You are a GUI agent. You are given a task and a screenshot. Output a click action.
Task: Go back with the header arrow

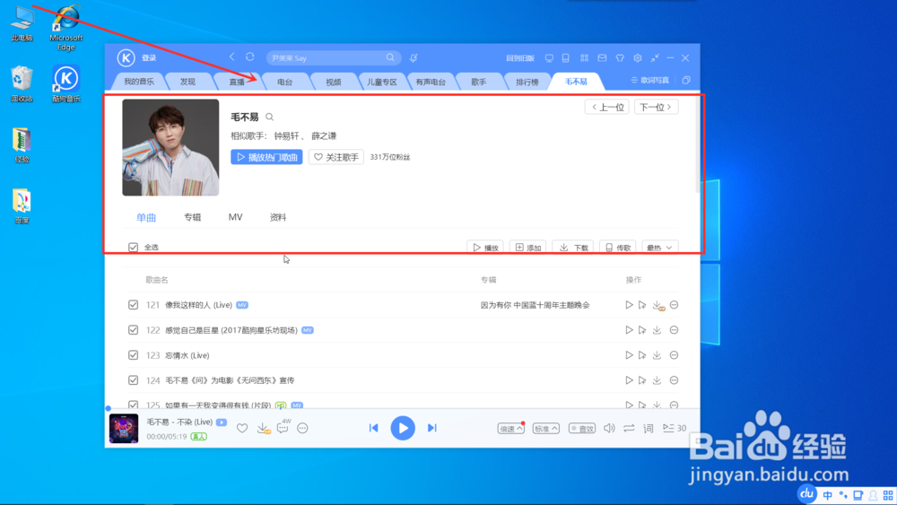pos(231,57)
